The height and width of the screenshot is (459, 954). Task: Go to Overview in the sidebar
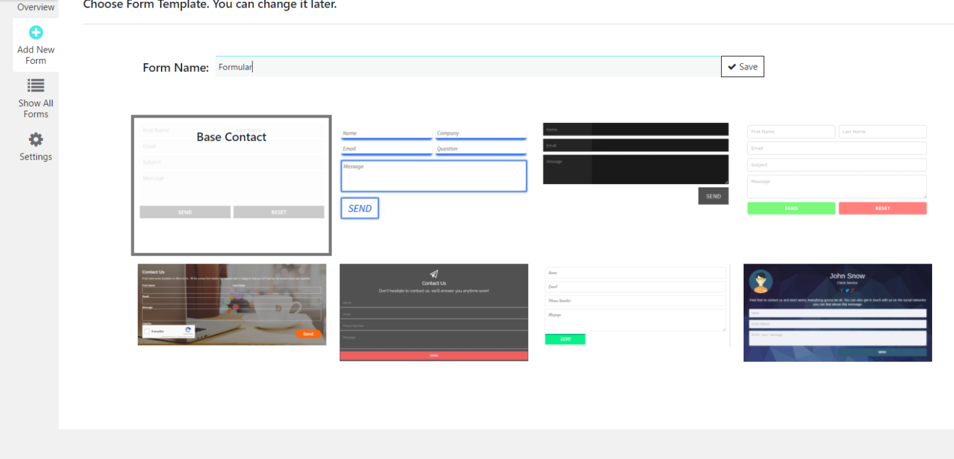[x=36, y=8]
